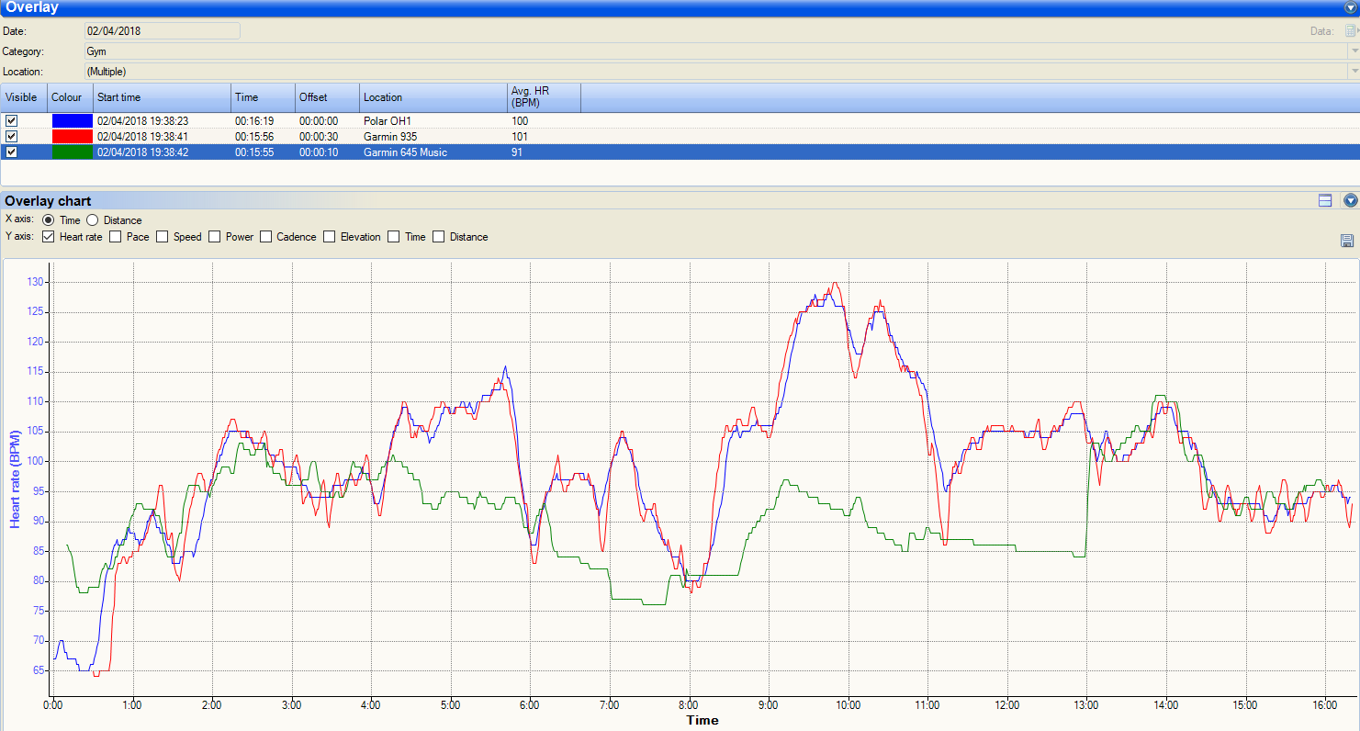
Task: Open the Overlay chart options menu arrow
Action: pyautogui.click(x=1350, y=201)
